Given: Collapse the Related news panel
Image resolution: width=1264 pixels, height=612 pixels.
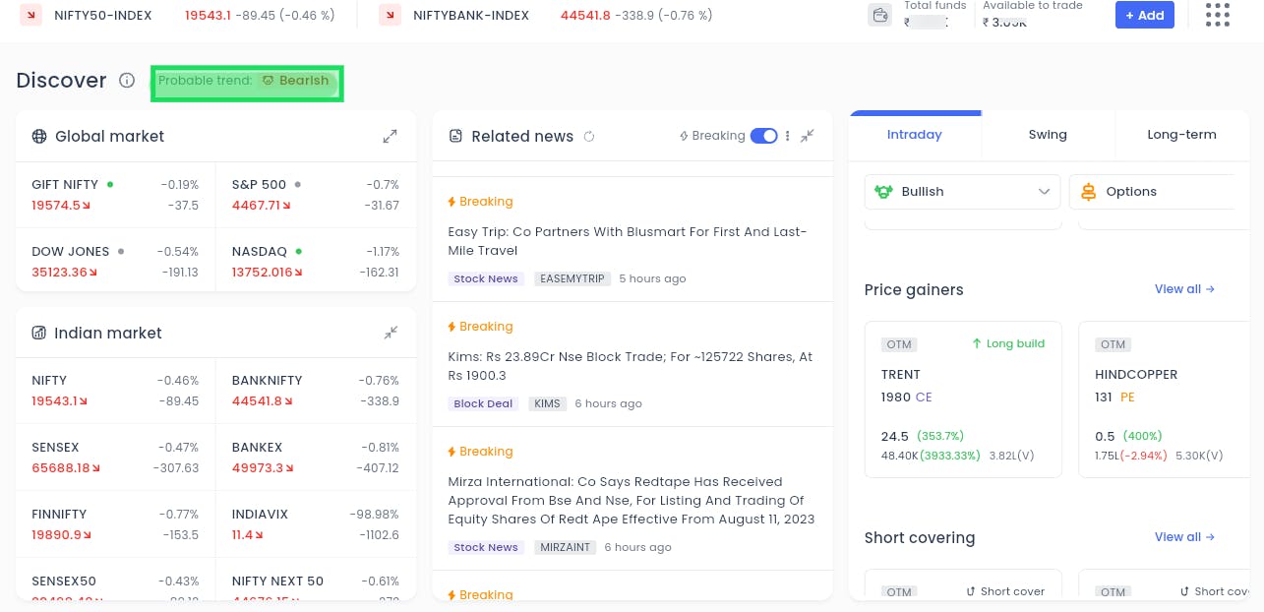Looking at the screenshot, I should tap(808, 136).
